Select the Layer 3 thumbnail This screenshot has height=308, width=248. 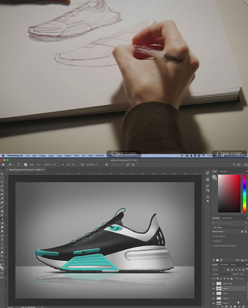(x=219, y=288)
